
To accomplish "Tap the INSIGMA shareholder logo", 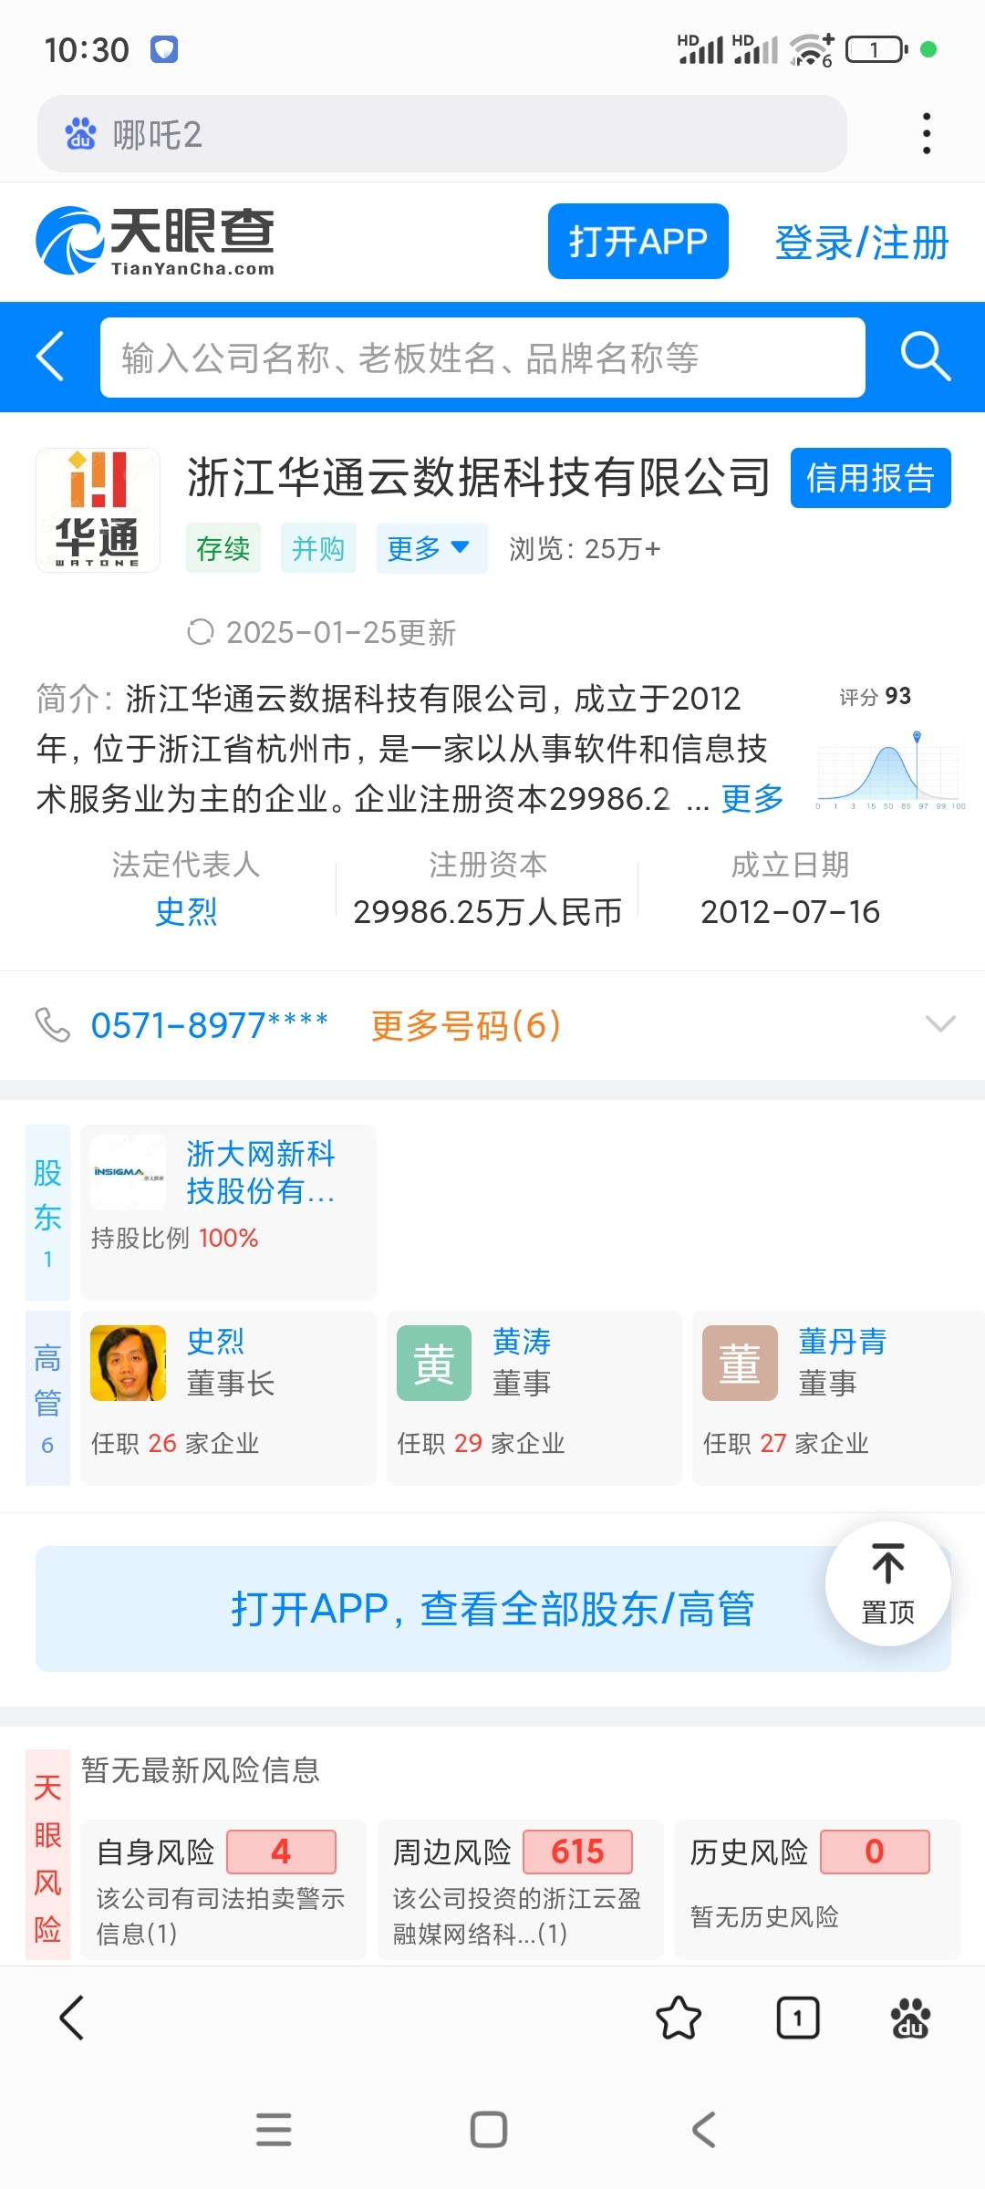I will (x=129, y=1172).
